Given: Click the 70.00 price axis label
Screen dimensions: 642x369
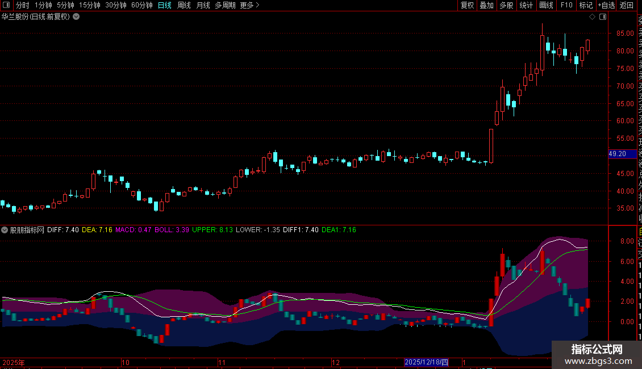Looking at the screenshot, I should click(625, 86).
